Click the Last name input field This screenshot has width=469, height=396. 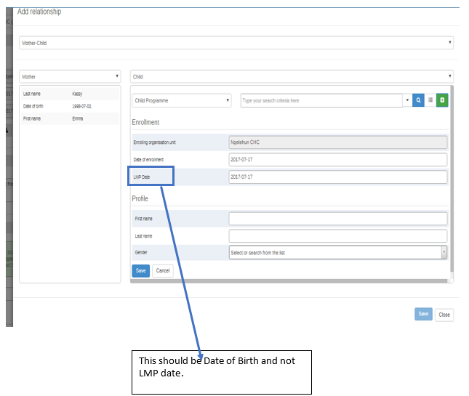pyautogui.click(x=337, y=235)
